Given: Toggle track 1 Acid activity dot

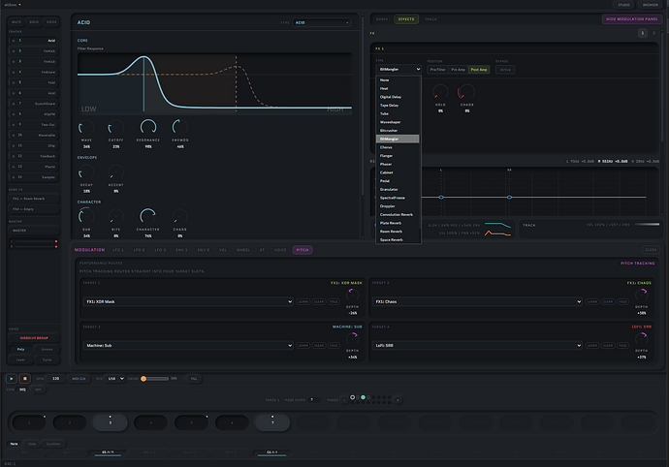Looking at the screenshot, I should (x=14, y=41).
